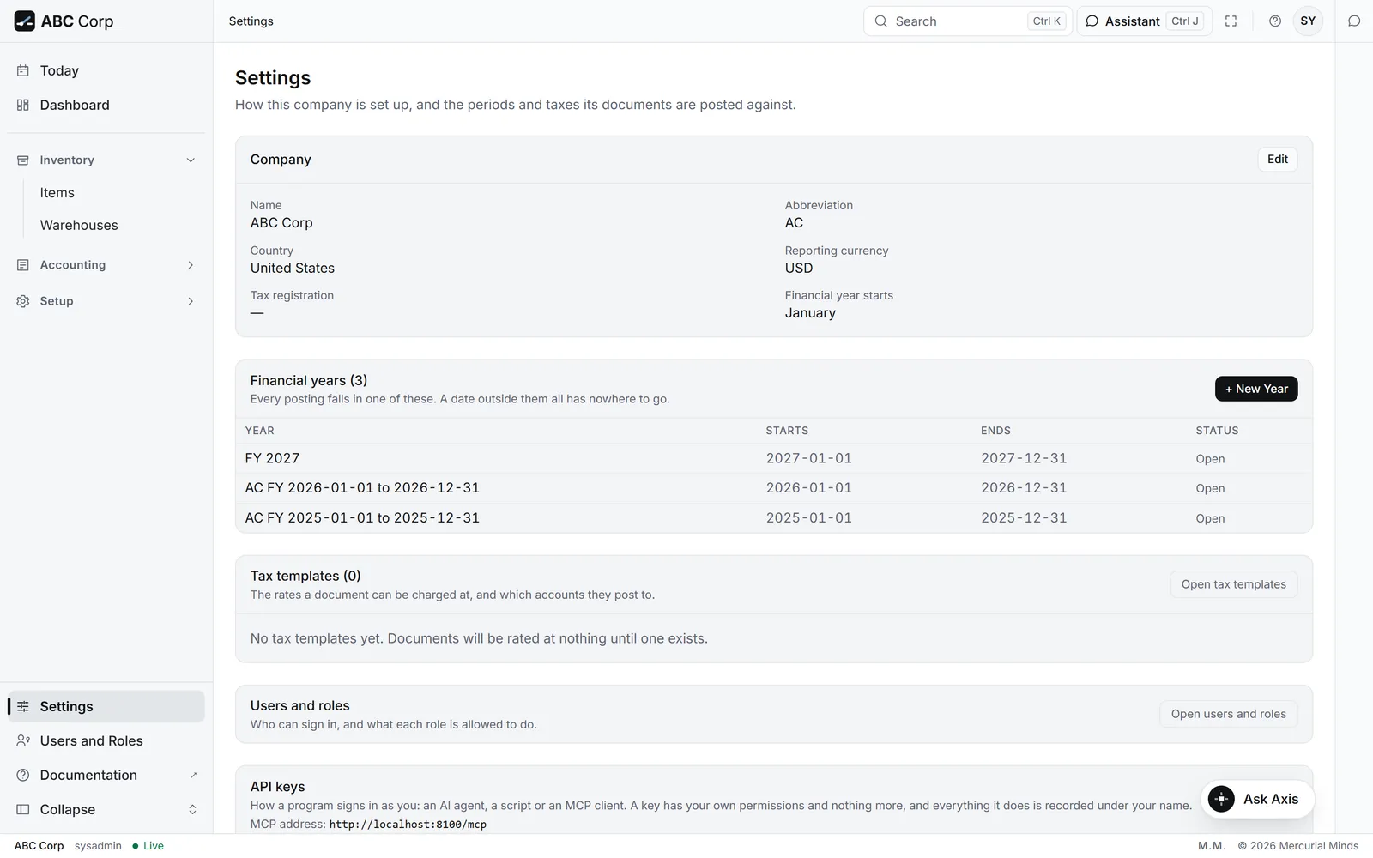Expand the Setup section chevron

coord(191,301)
